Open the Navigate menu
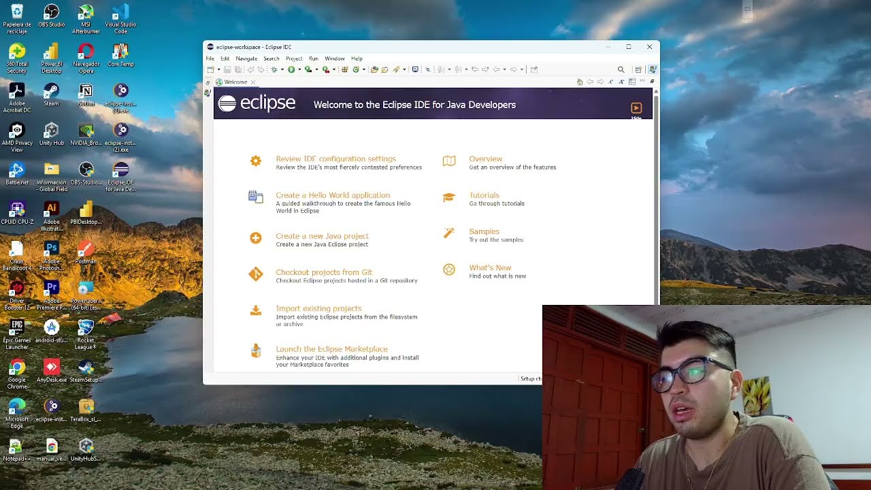The width and height of the screenshot is (871, 490). point(246,59)
